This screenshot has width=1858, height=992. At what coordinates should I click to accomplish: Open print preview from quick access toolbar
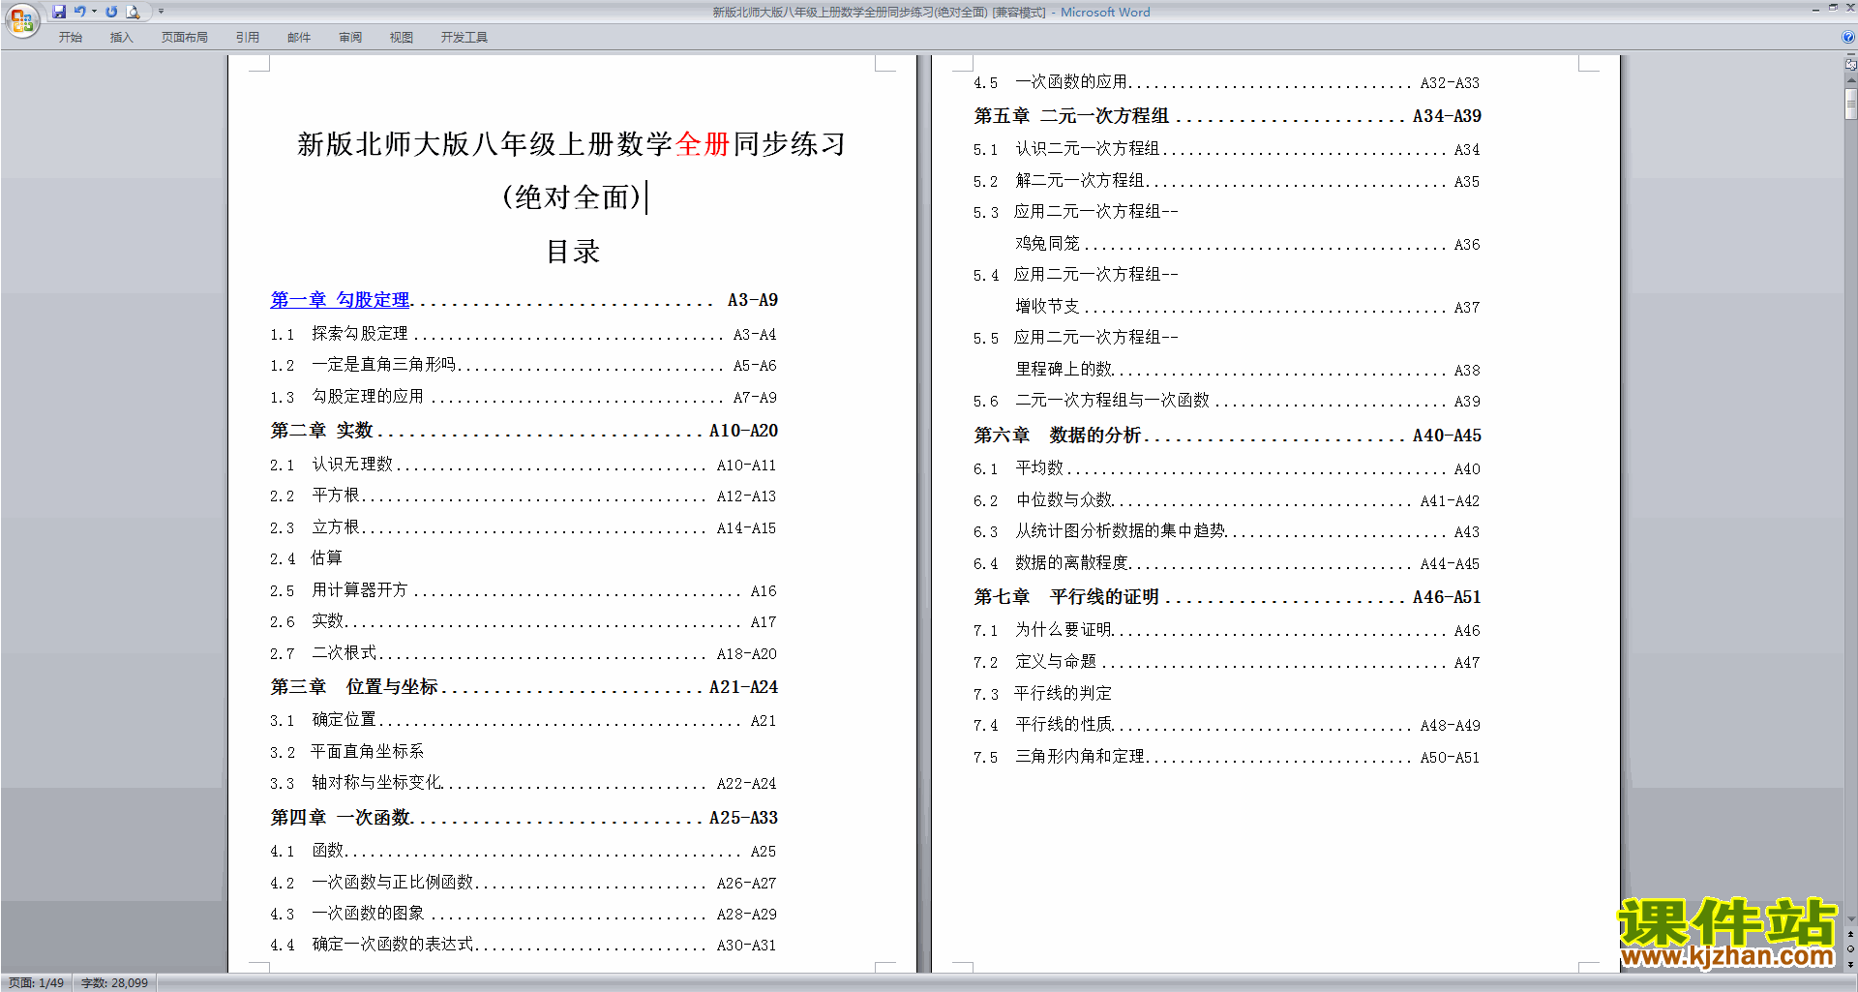(134, 12)
